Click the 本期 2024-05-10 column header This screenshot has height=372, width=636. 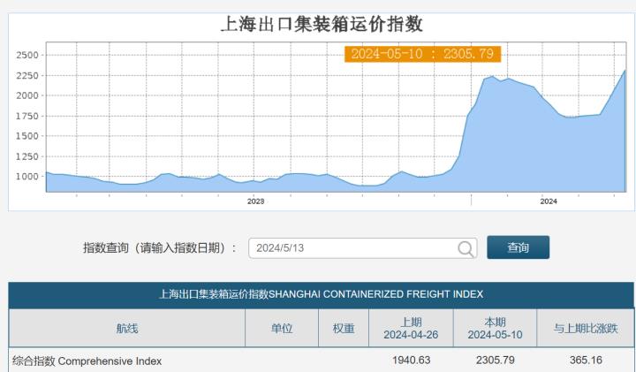pyautogui.click(x=495, y=328)
